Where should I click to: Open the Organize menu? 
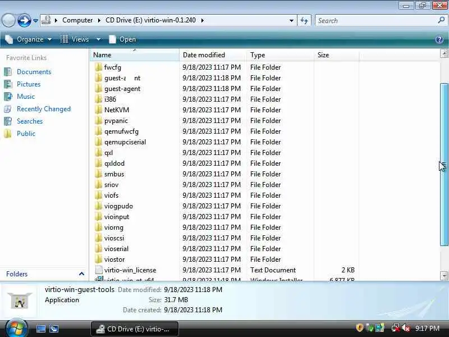pos(29,39)
